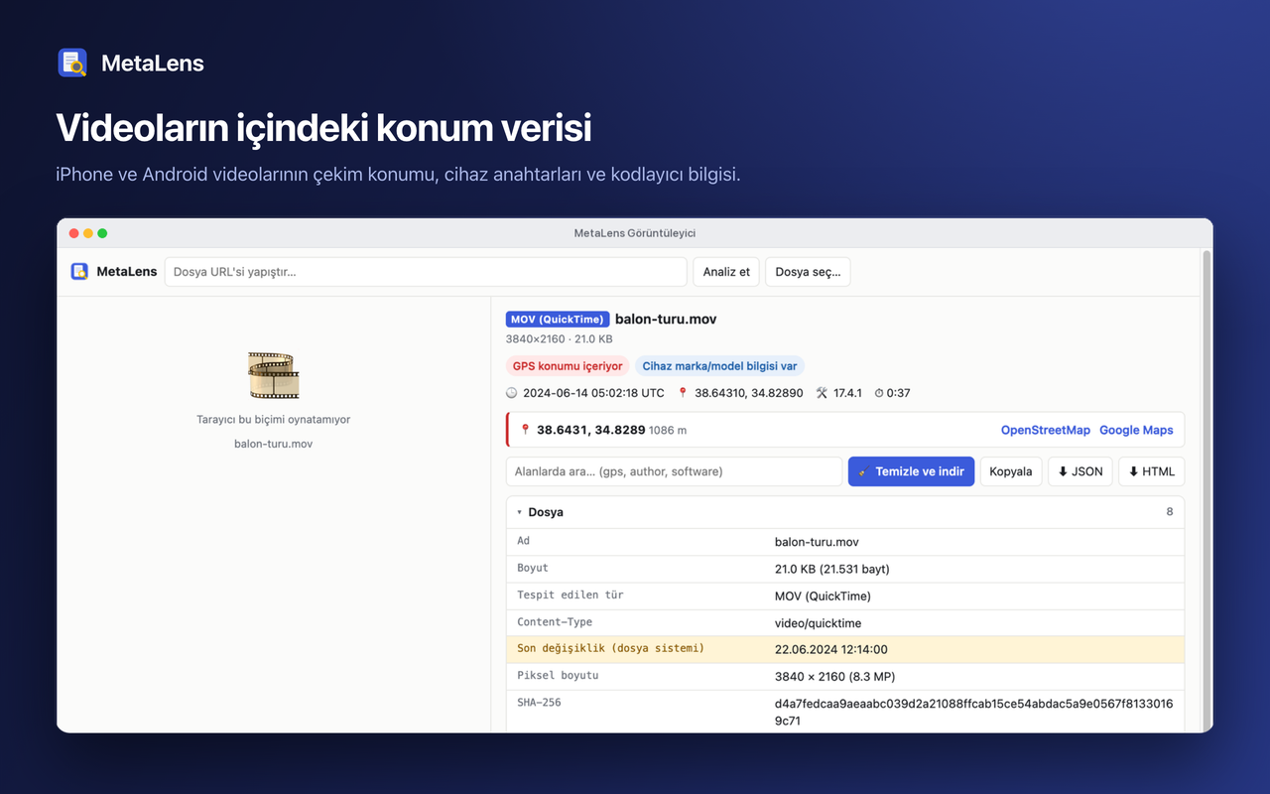Open the Dosya seç… file chooser
The height and width of the screenshot is (794, 1270).
click(x=808, y=272)
